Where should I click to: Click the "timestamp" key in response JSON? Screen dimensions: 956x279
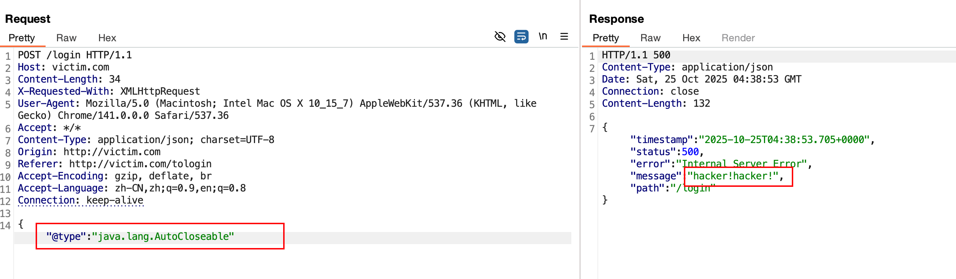point(661,140)
